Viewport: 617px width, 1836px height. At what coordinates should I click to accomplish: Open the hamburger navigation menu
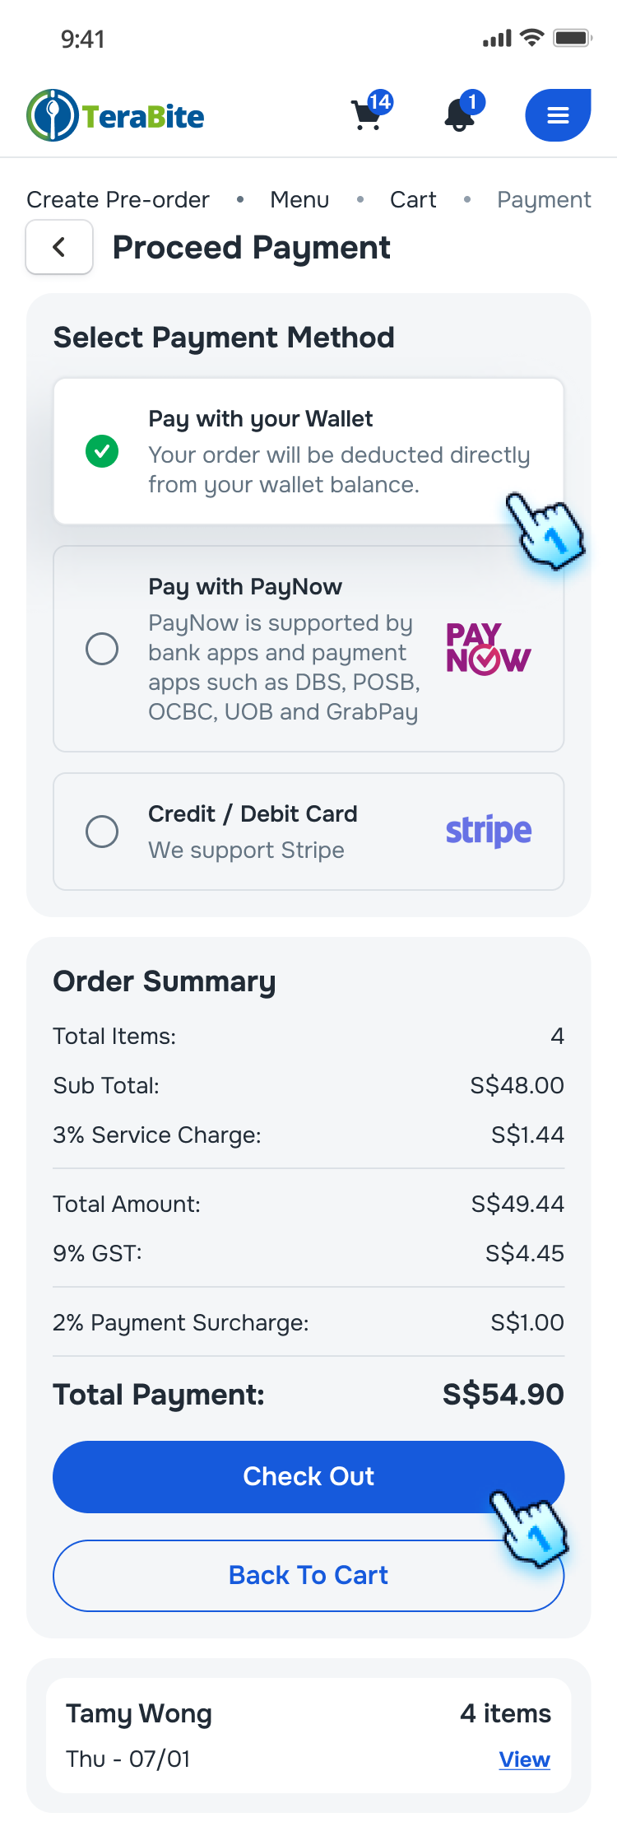(x=557, y=115)
